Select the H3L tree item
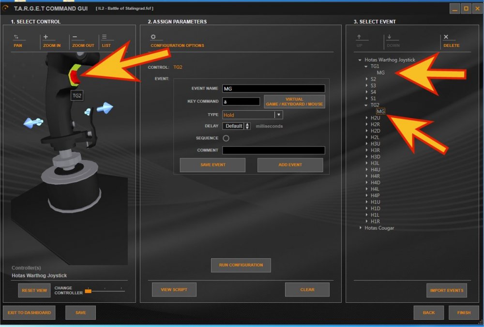The image size is (484, 327). (x=375, y=163)
